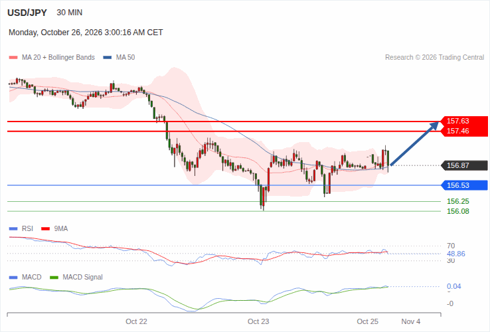Click the MACD legend label
The image size is (490, 332).
pos(32,278)
